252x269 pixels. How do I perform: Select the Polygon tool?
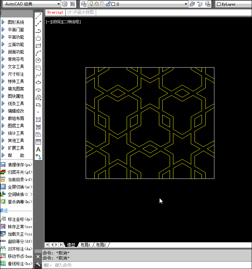pyautogui.click(x=38, y=38)
